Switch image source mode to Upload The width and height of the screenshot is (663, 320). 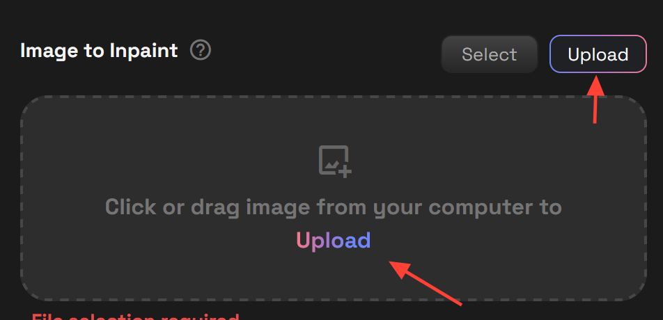(598, 54)
